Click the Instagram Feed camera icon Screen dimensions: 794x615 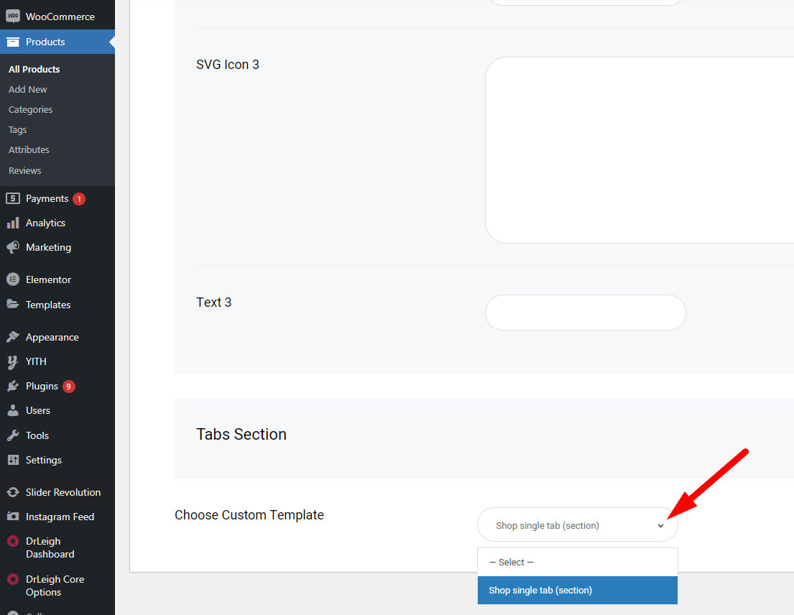click(x=13, y=517)
